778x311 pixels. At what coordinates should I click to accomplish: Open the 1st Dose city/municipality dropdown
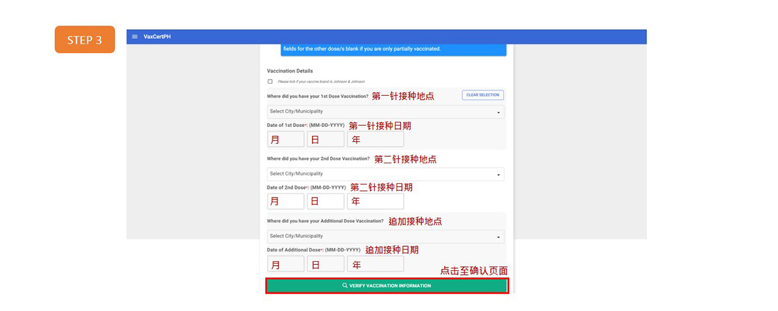(385, 111)
